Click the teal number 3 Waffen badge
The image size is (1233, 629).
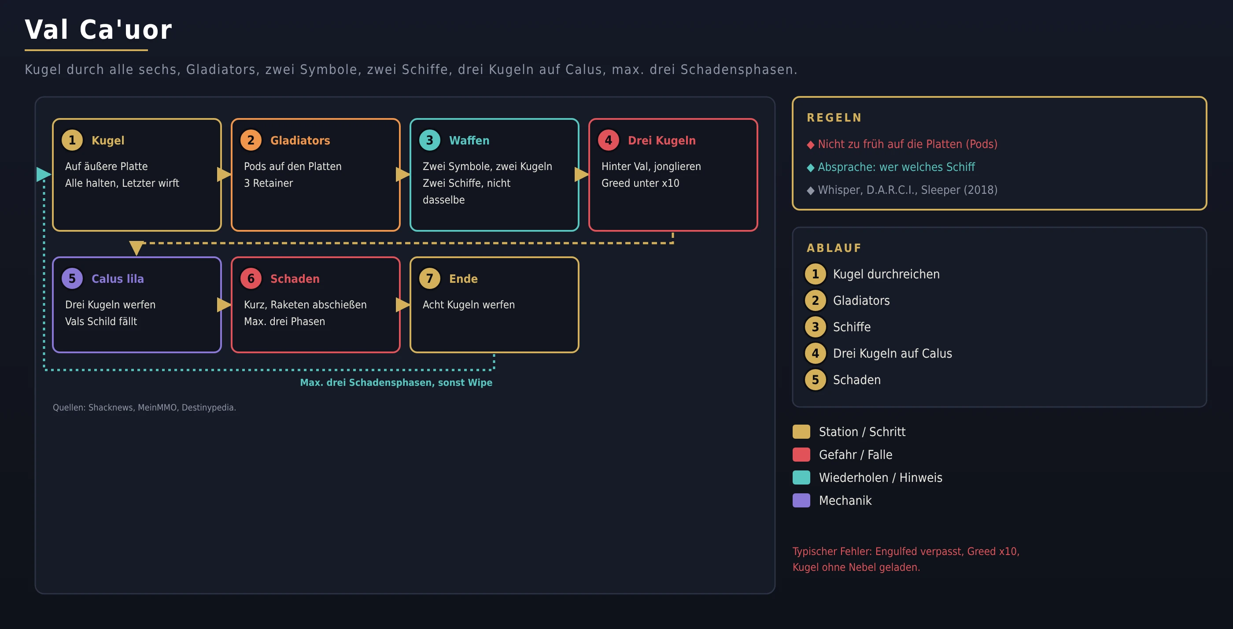430,140
